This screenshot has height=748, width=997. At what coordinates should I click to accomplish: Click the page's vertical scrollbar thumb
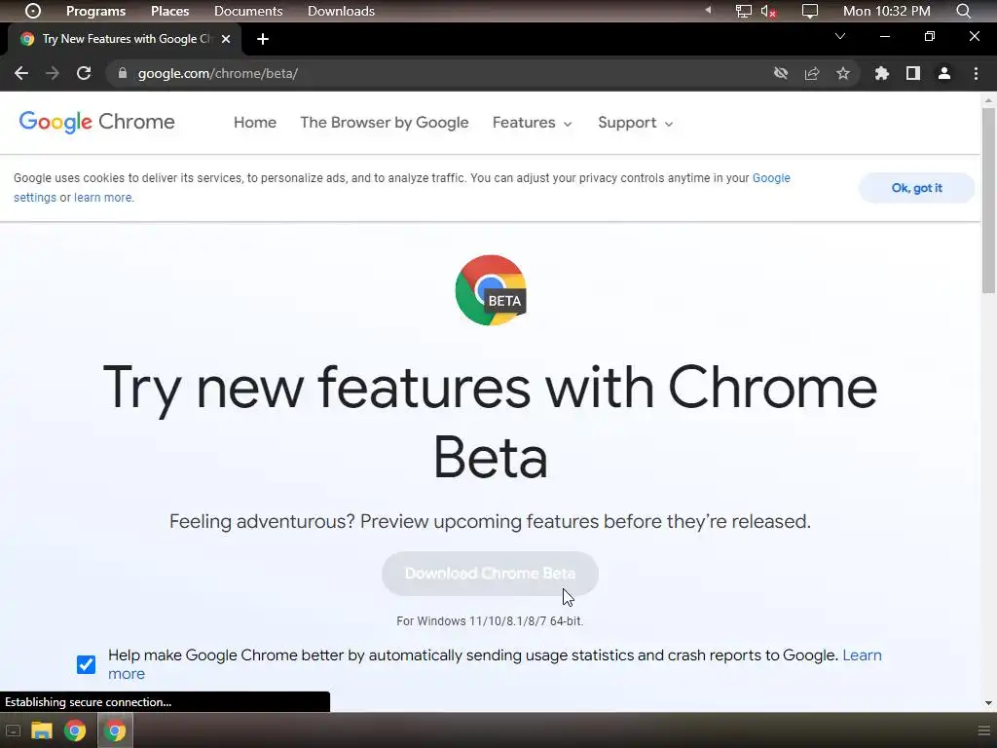[x=988, y=201]
